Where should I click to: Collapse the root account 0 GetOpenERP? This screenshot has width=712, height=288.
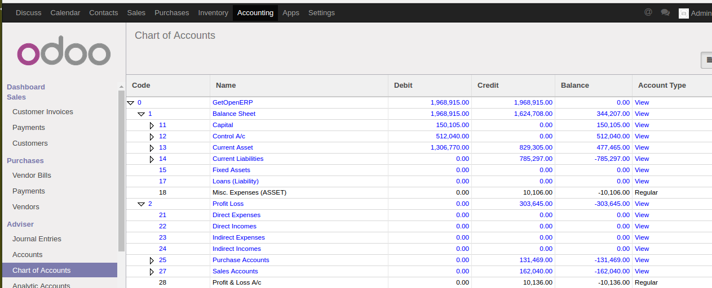pyautogui.click(x=130, y=103)
